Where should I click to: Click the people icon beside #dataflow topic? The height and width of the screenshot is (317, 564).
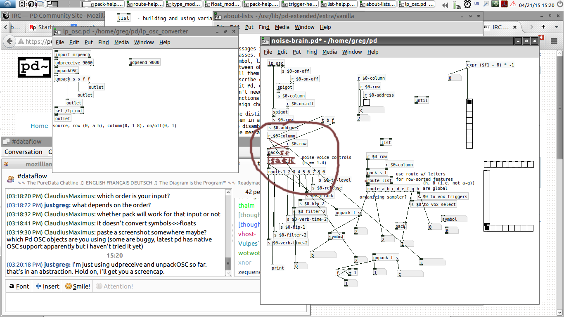[x=11, y=179]
